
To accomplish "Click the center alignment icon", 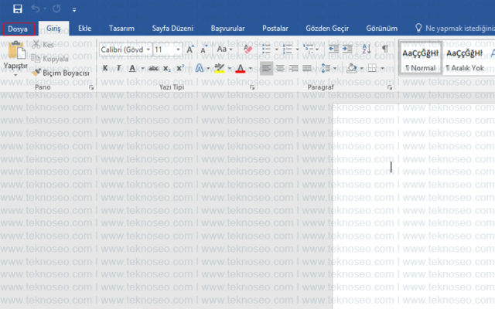I will point(280,68).
